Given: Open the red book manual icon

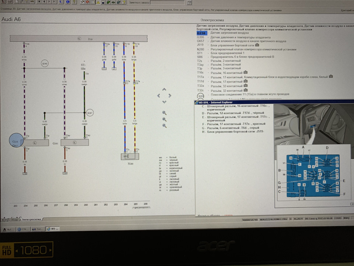Looking at the screenshot, I should click(x=88, y=2).
